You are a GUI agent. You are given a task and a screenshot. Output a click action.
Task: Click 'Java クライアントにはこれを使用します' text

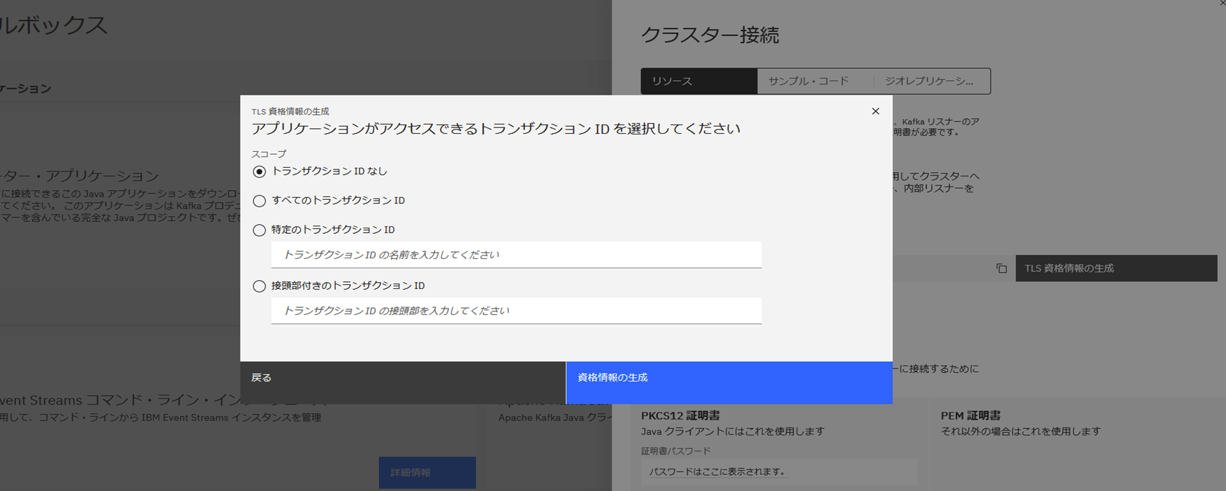(733, 431)
